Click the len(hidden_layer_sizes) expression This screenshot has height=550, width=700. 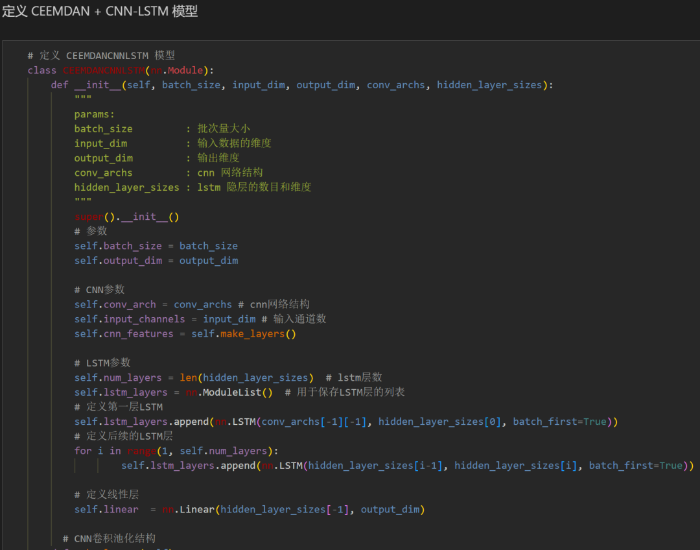246,377
